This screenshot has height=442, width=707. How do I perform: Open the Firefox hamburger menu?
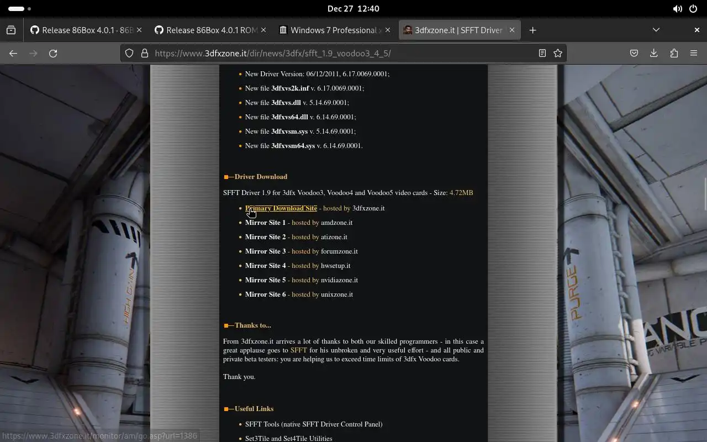pos(694,53)
